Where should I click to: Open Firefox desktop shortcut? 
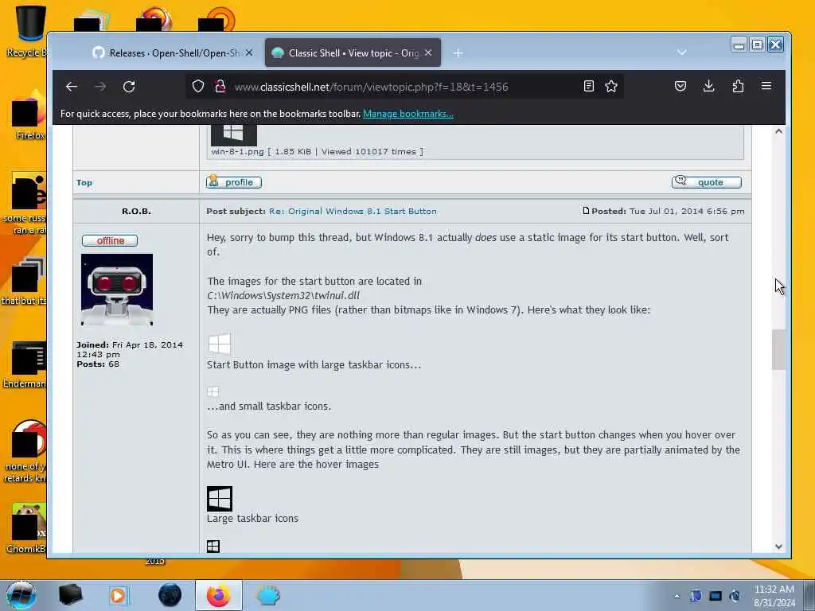[29, 115]
